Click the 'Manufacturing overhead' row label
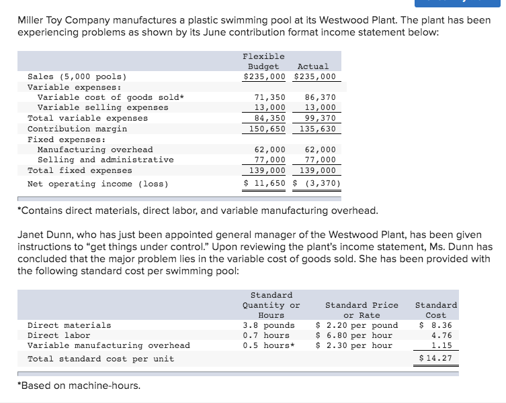The height and width of the screenshot is (403, 506). 95,150
